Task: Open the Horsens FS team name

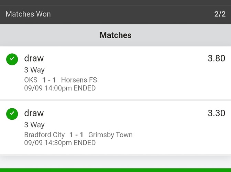Action: coord(79,80)
